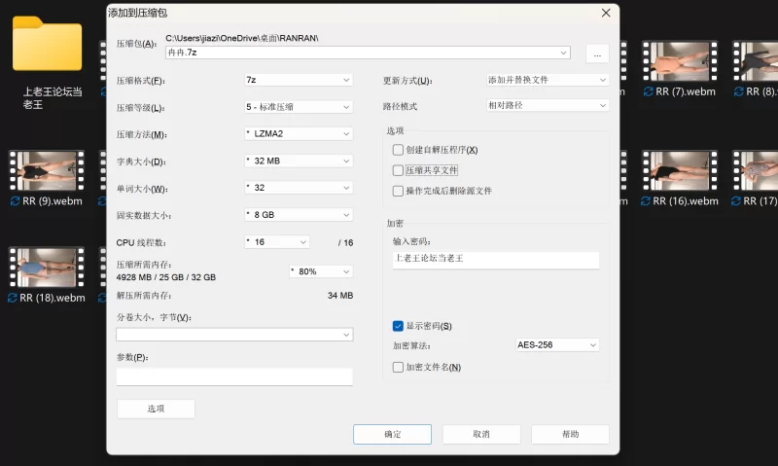Click the sync icon beside RR (18).webm
778x466 pixels.
[x=13, y=299]
